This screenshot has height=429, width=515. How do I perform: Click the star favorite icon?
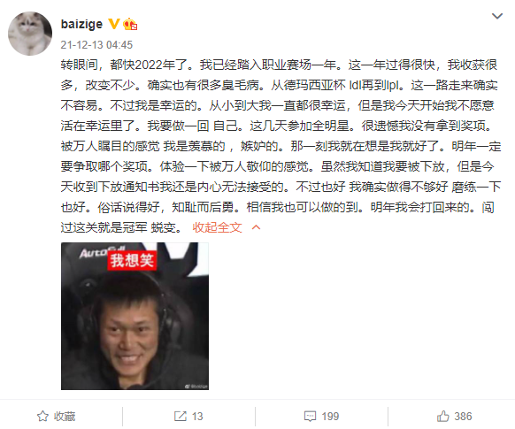(42, 417)
